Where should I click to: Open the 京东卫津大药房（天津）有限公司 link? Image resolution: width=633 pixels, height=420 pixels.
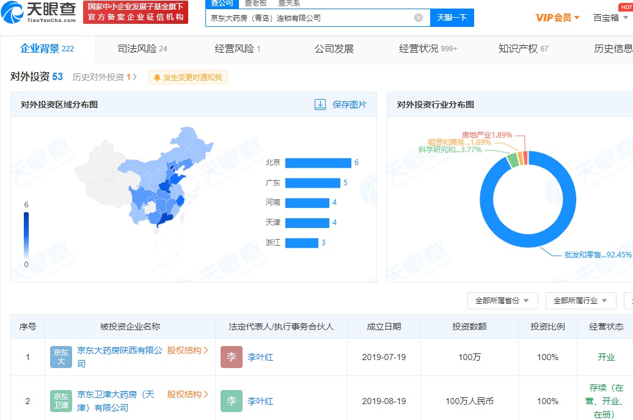(x=116, y=401)
